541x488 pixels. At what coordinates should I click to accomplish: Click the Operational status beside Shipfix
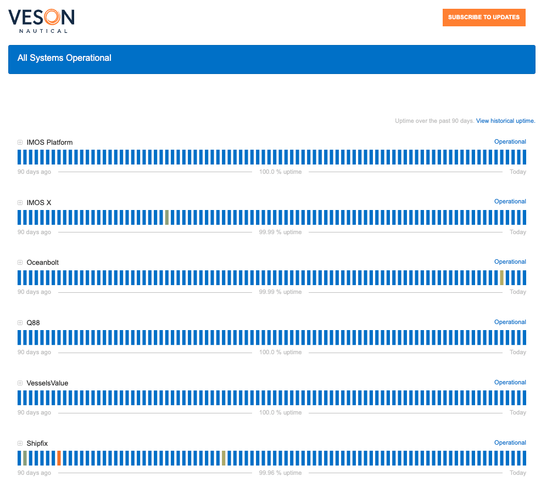point(510,442)
